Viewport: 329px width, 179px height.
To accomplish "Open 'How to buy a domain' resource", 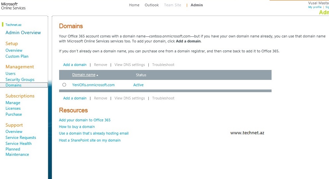I will 77,127.
